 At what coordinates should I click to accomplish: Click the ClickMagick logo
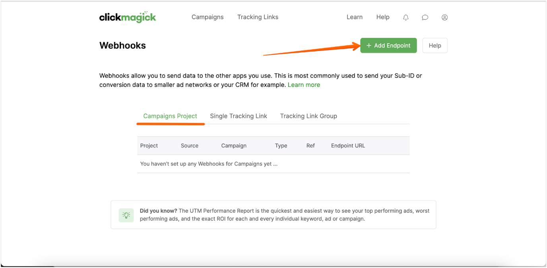pos(128,17)
